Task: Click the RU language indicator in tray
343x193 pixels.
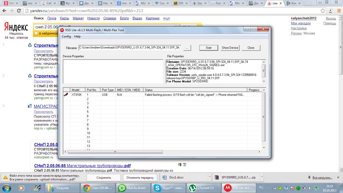Action: pyautogui.click(x=261, y=187)
